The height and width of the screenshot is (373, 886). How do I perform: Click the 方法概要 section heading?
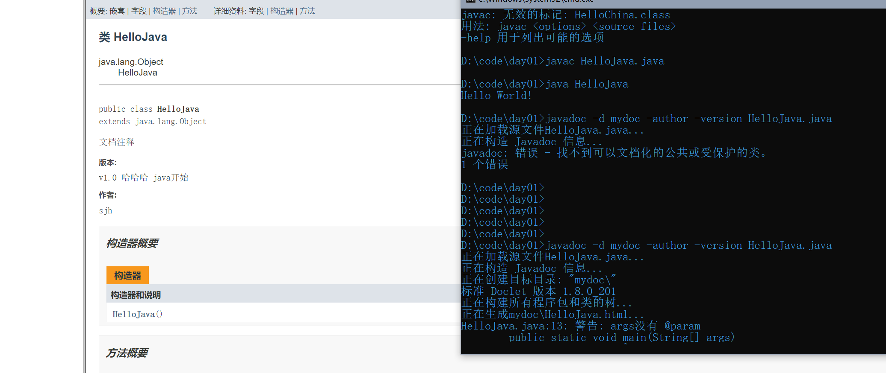(127, 353)
